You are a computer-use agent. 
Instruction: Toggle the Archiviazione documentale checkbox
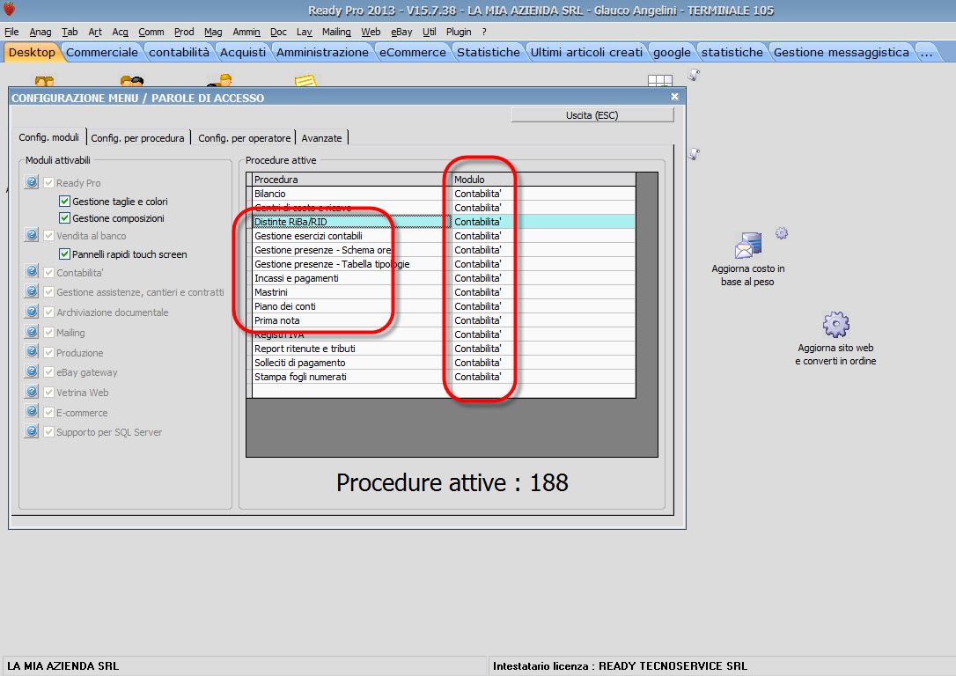click(x=48, y=312)
